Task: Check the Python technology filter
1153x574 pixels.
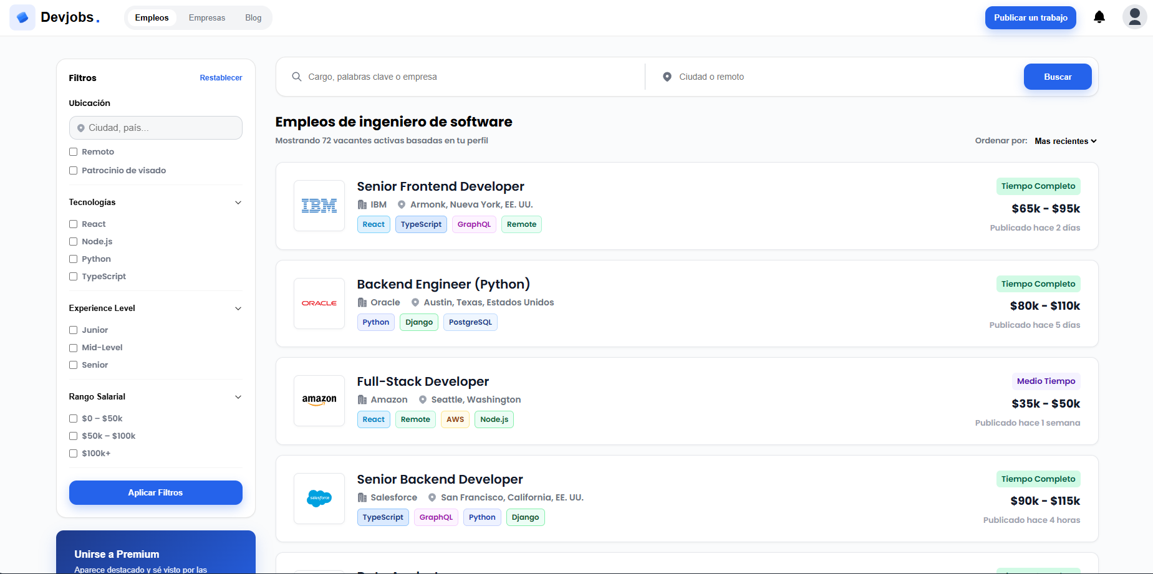Action: coord(73,259)
